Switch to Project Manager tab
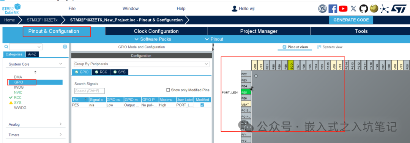 click(259, 31)
